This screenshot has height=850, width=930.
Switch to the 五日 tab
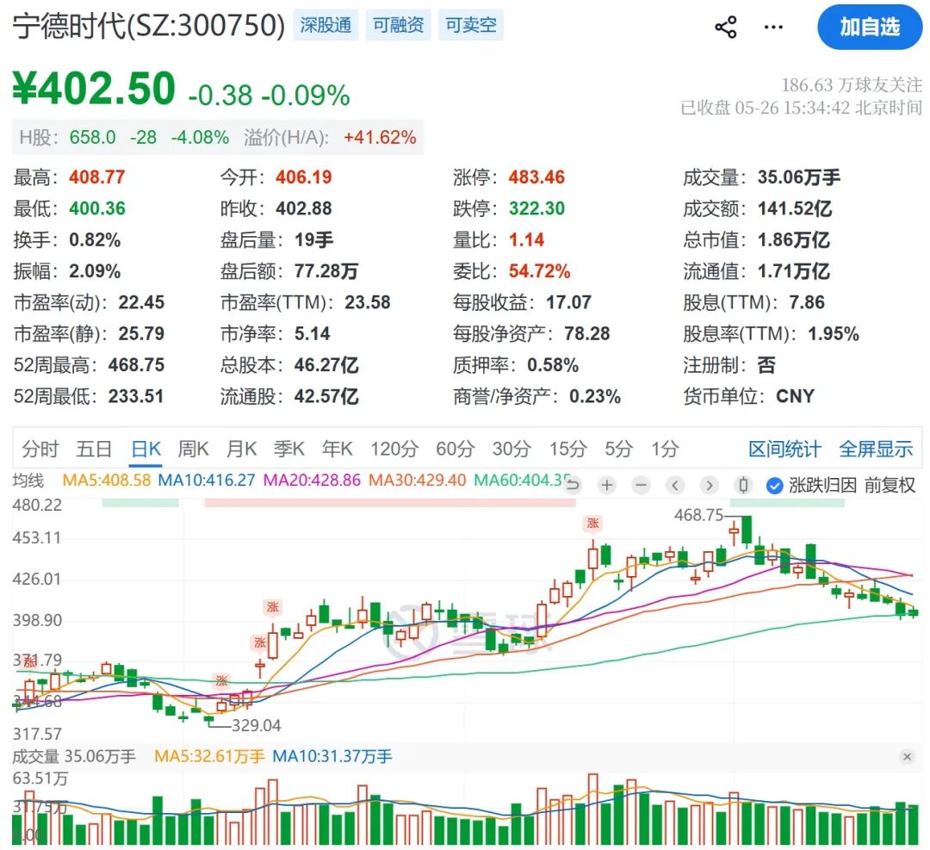pyautogui.click(x=95, y=449)
